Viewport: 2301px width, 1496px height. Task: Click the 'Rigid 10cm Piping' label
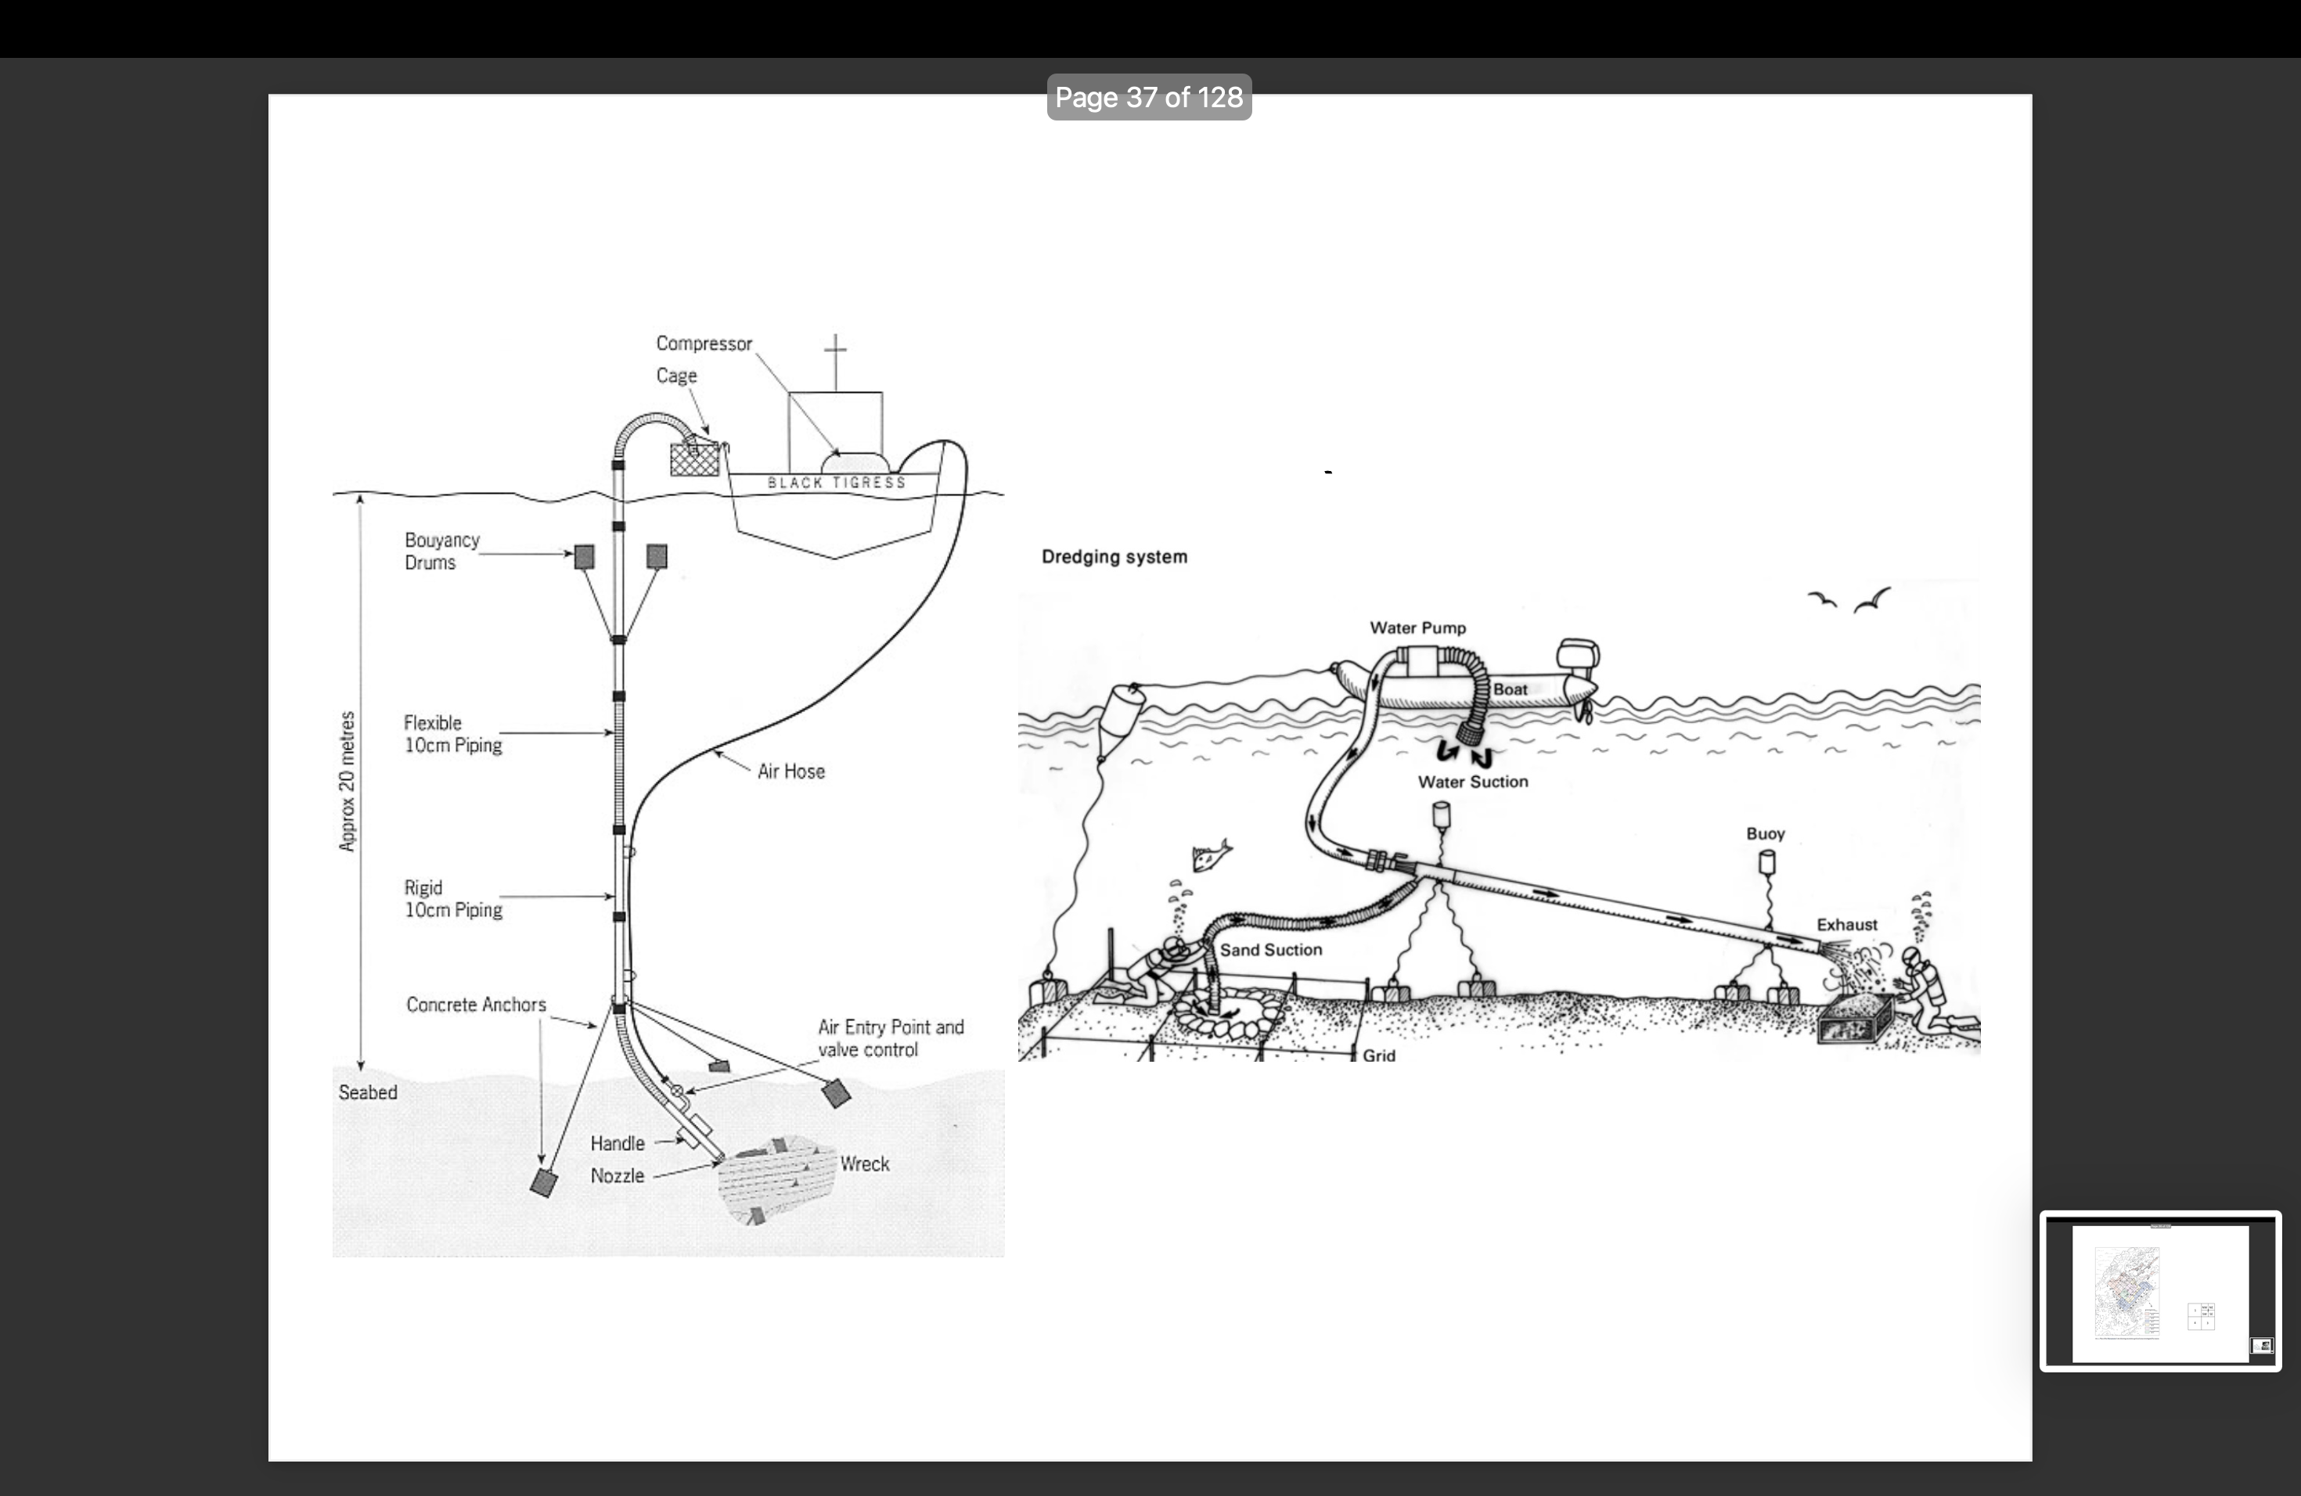tap(452, 899)
